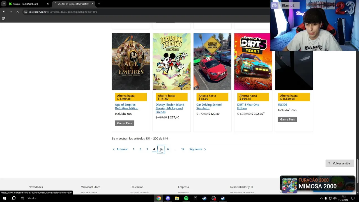
Task: Open the volume icon in system tray
Action: [335, 198]
